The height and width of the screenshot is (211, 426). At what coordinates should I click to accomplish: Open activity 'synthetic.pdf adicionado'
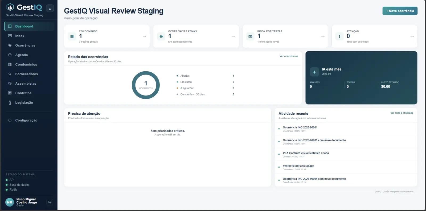point(346,167)
